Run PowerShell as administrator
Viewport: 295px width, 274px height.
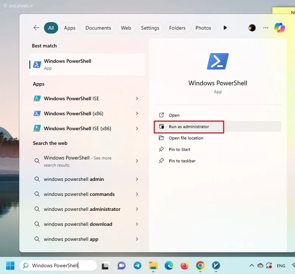(189, 126)
